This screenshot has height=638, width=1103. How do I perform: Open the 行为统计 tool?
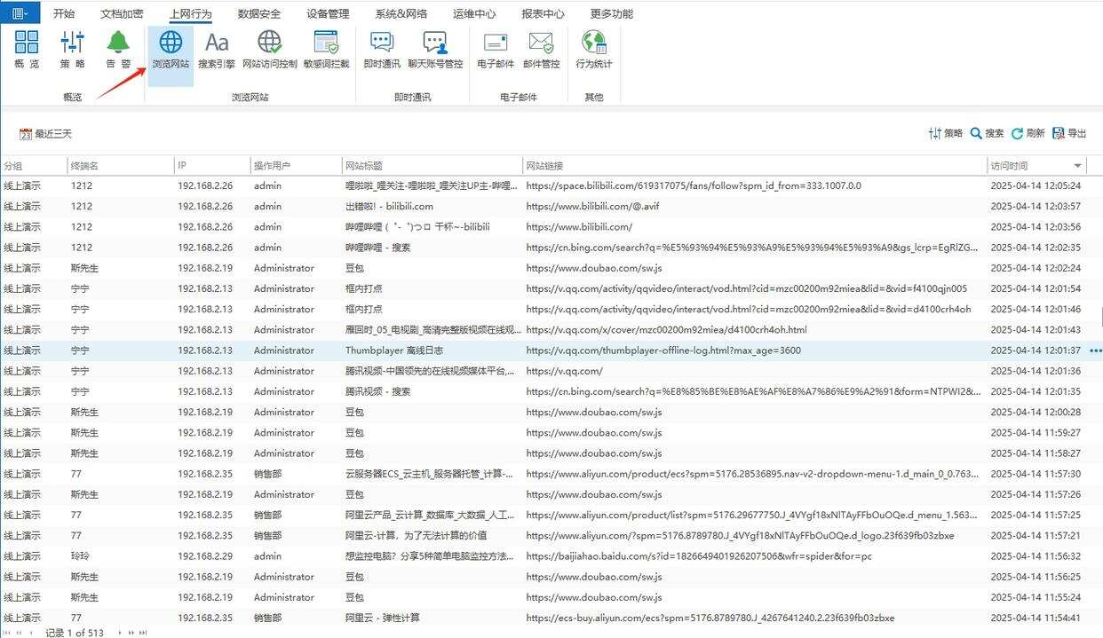[593, 53]
